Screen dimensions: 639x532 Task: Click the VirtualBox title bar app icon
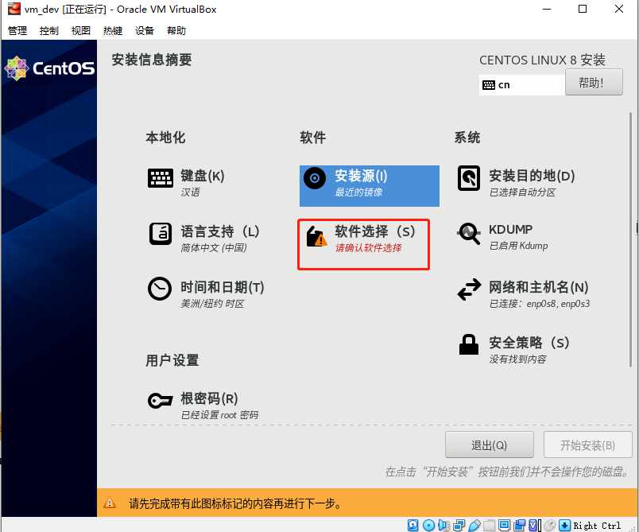pos(14,9)
